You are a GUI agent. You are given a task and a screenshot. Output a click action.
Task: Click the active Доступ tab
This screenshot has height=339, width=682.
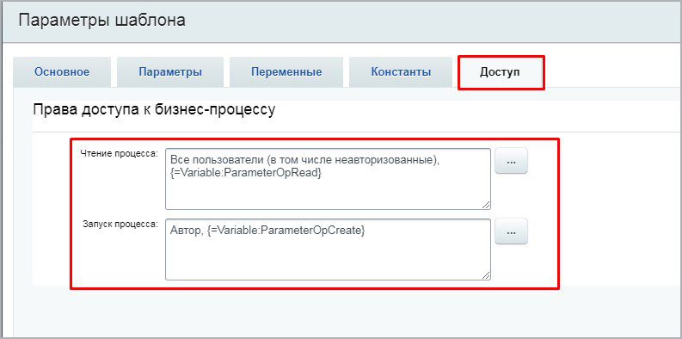[500, 71]
